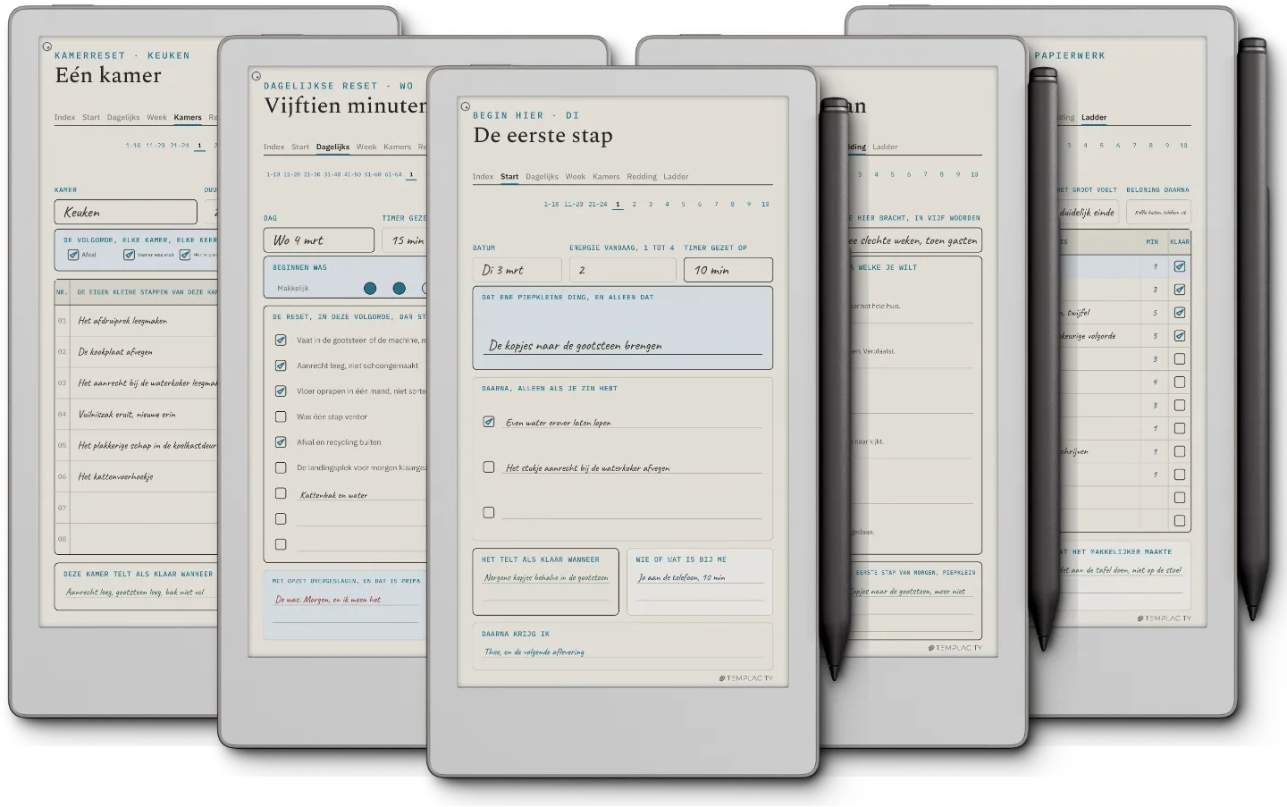
Task: Open the Redding tab on 'De eerste stap' page
Action: pyautogui.click(x=642, y=177)
